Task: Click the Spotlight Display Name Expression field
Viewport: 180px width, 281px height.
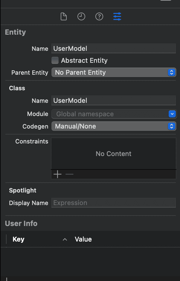Action: click(114, 203)
